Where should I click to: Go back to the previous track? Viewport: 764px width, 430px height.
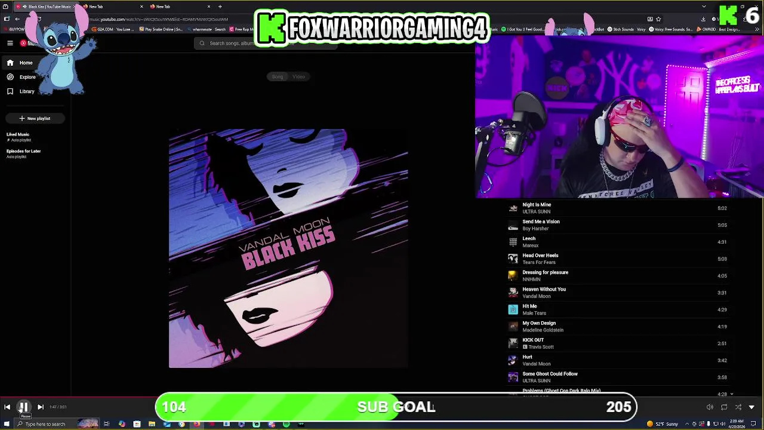point(7,407)
